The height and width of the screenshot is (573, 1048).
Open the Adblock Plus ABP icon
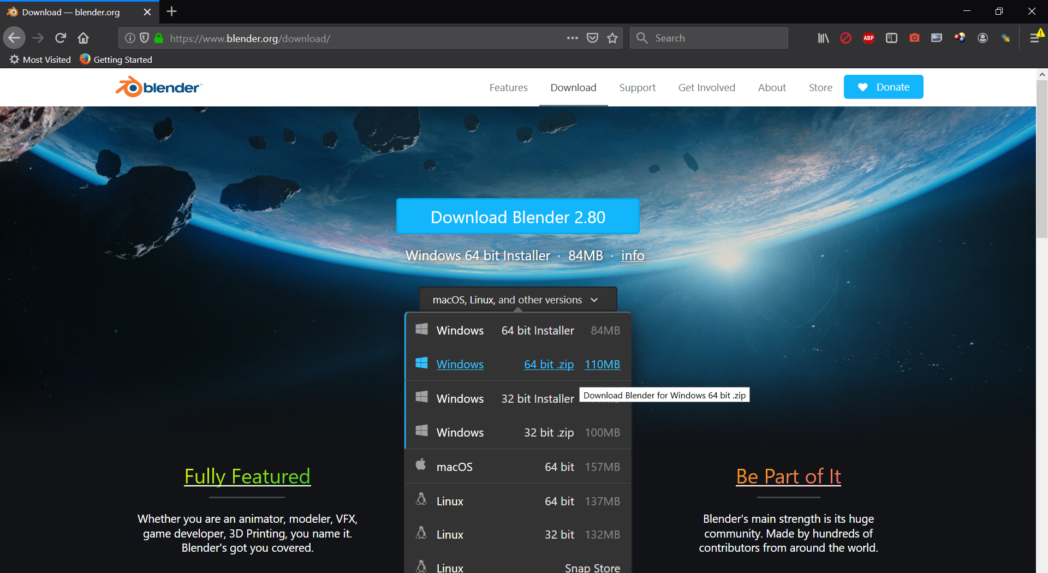point(868,38)
